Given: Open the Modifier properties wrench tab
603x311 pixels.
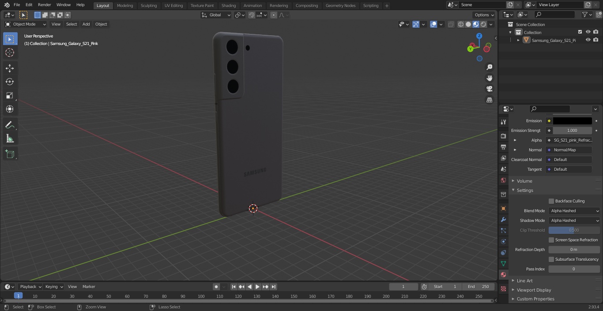Looking at the screenshot, I should pyautogui.click(x=503, y=219).
